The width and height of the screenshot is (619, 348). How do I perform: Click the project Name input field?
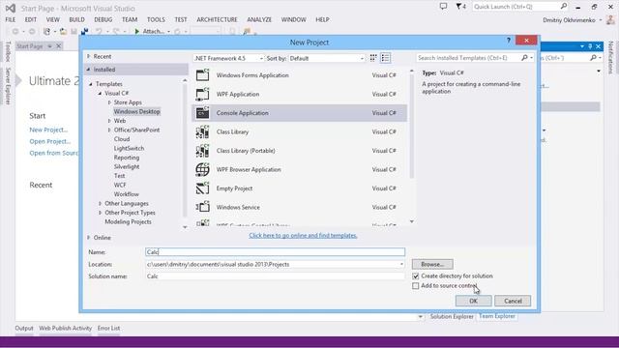(275, 252)
